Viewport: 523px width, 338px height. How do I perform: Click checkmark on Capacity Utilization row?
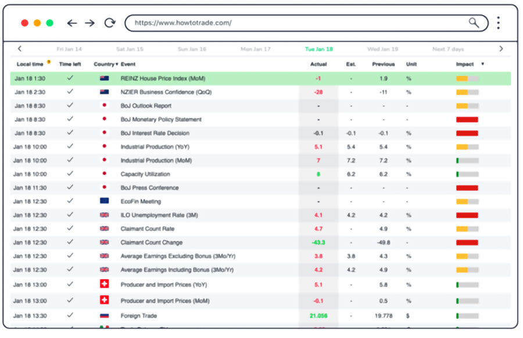tap(70, 173)
